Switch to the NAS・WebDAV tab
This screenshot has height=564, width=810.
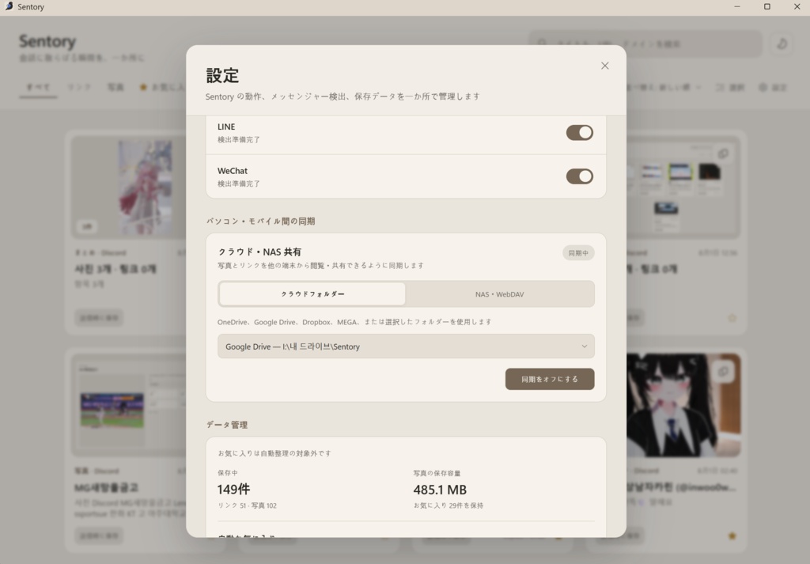(500, 294)
